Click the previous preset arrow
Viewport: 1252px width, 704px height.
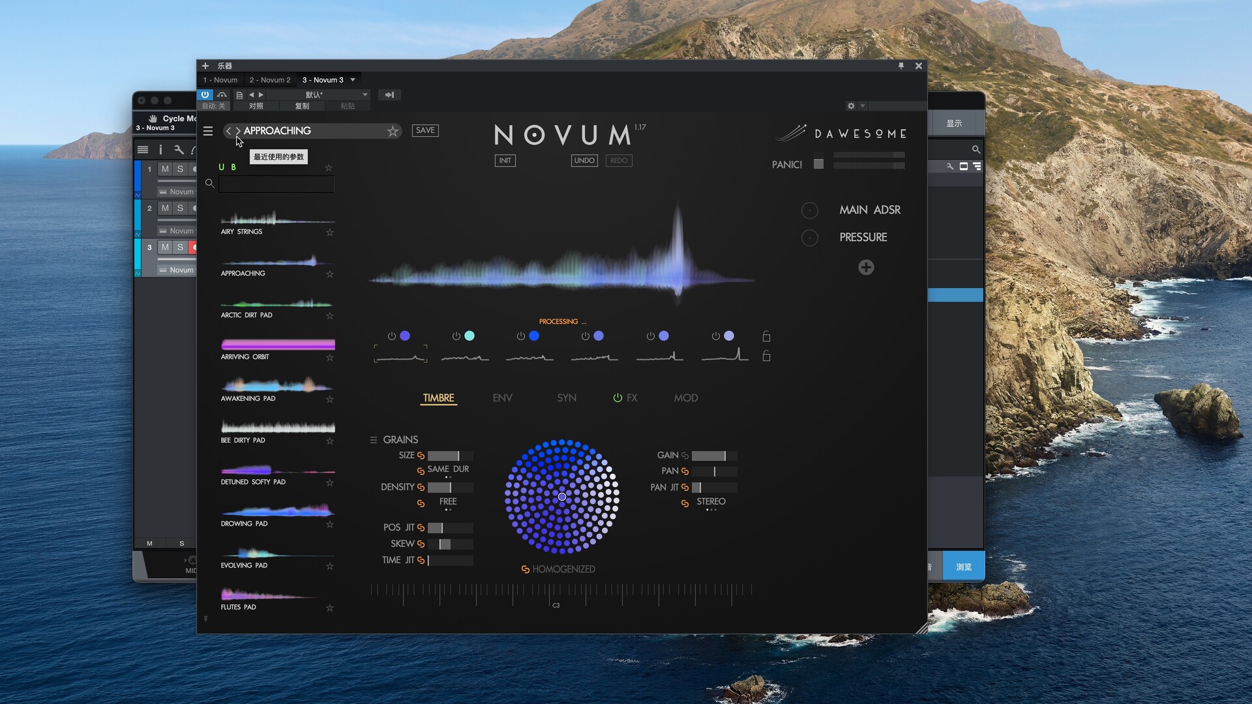point(229,131)
